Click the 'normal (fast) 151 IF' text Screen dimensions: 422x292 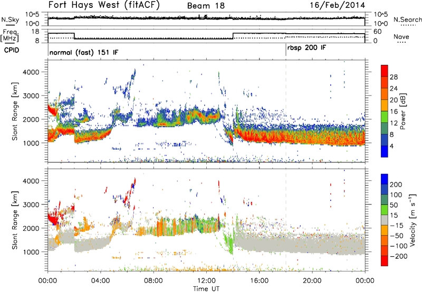[x=84, y=52]
